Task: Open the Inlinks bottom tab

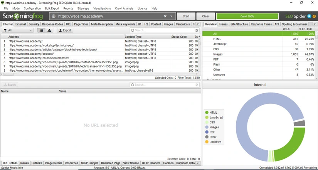Action: pos(25,163)
